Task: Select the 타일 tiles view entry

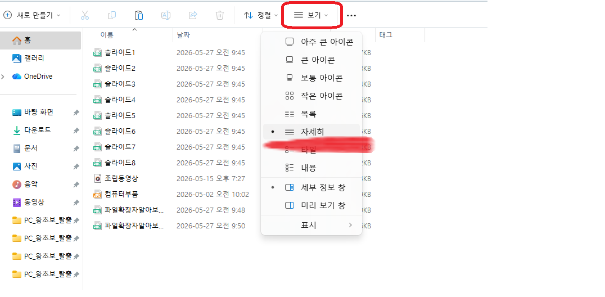Action: pyautogui.click(x=311, y=150)
